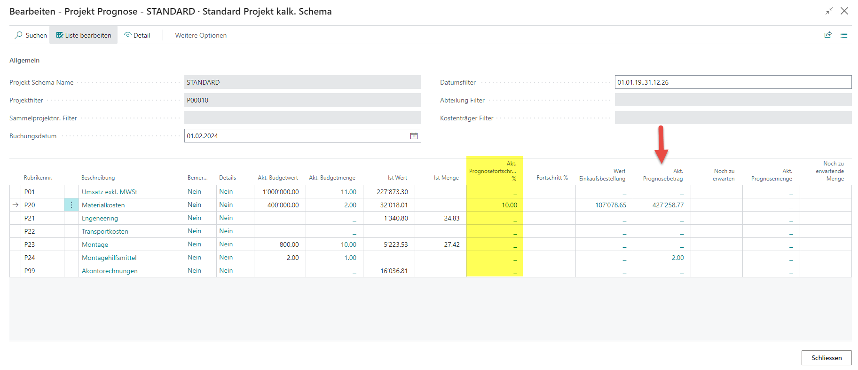Open the list view options icon
858x370 pixels.
coord(844,35)
